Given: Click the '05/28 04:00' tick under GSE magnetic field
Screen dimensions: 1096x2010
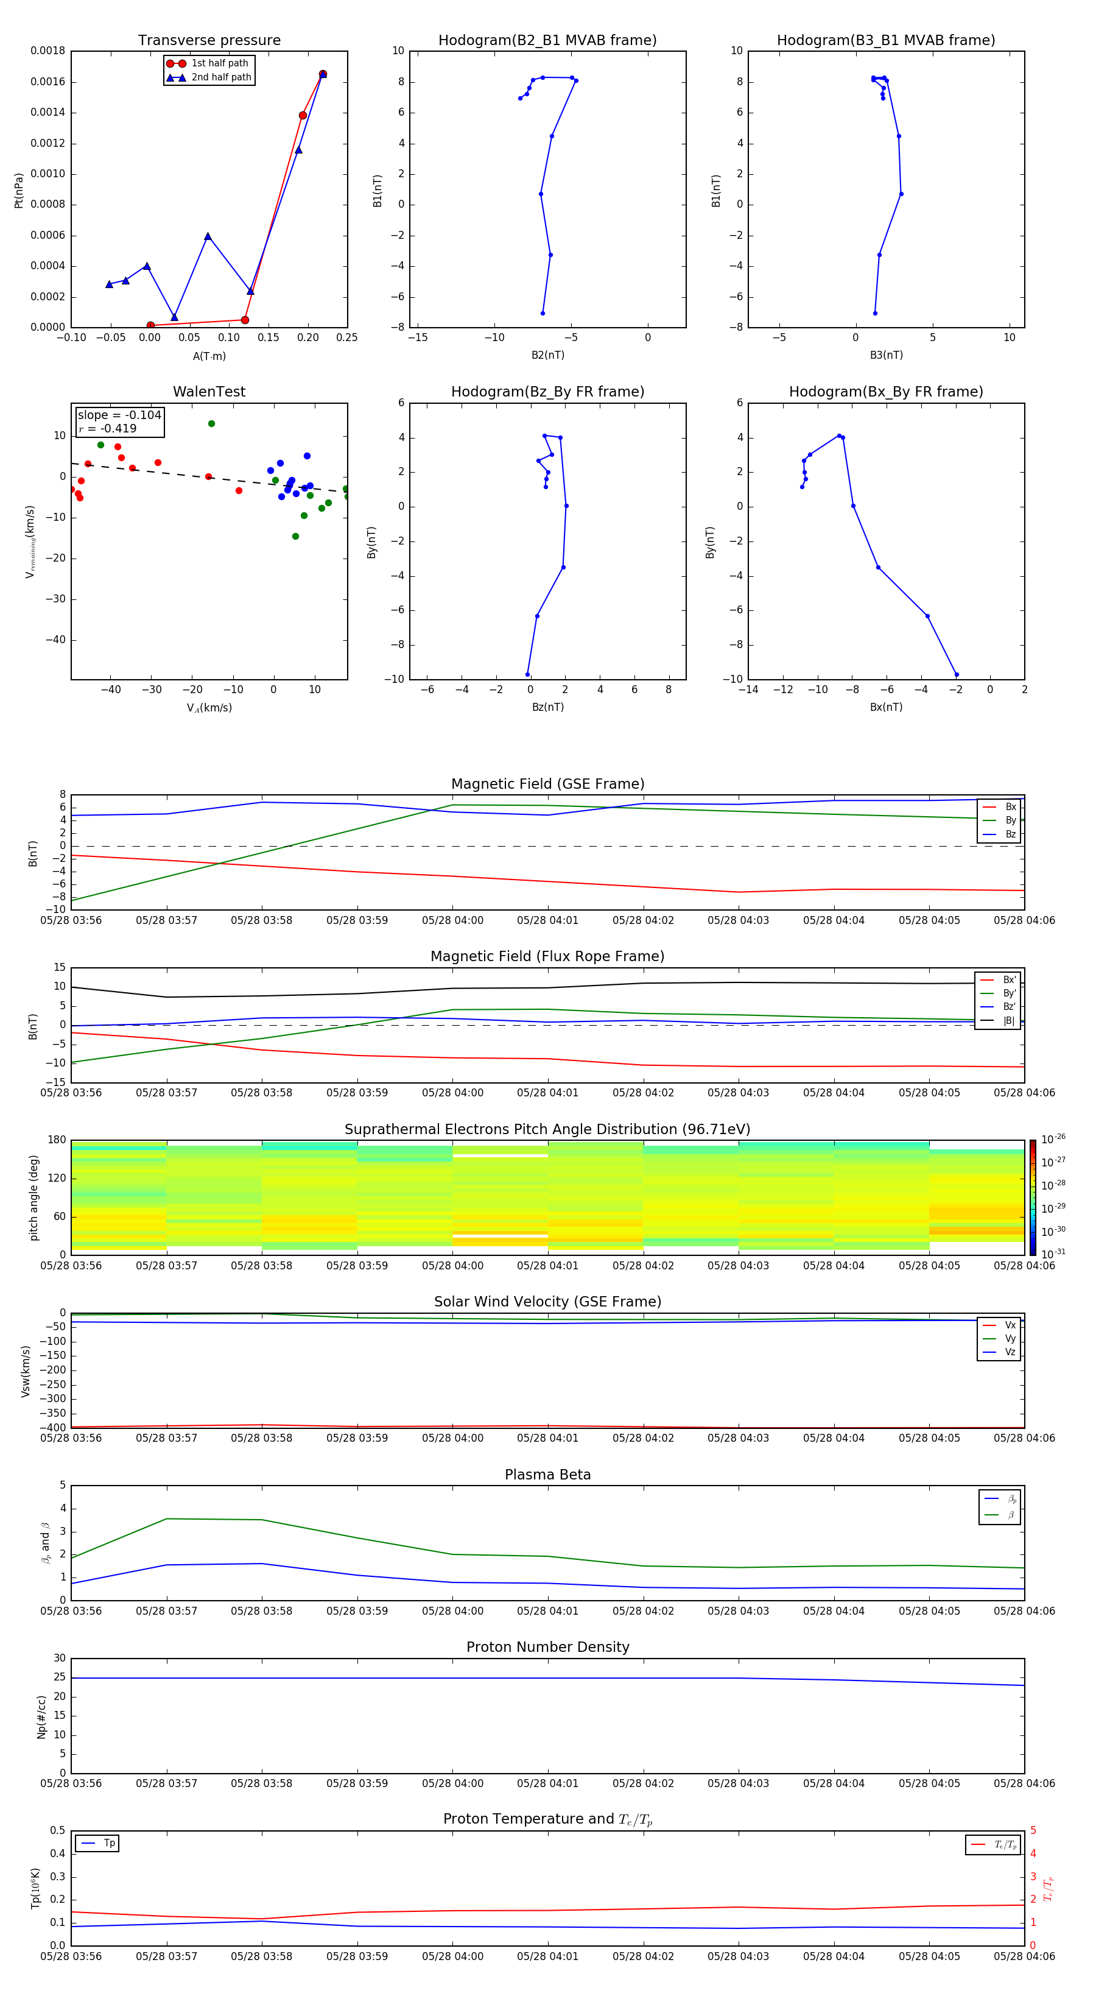Looking at the screenshot, I should click(452, 921).
